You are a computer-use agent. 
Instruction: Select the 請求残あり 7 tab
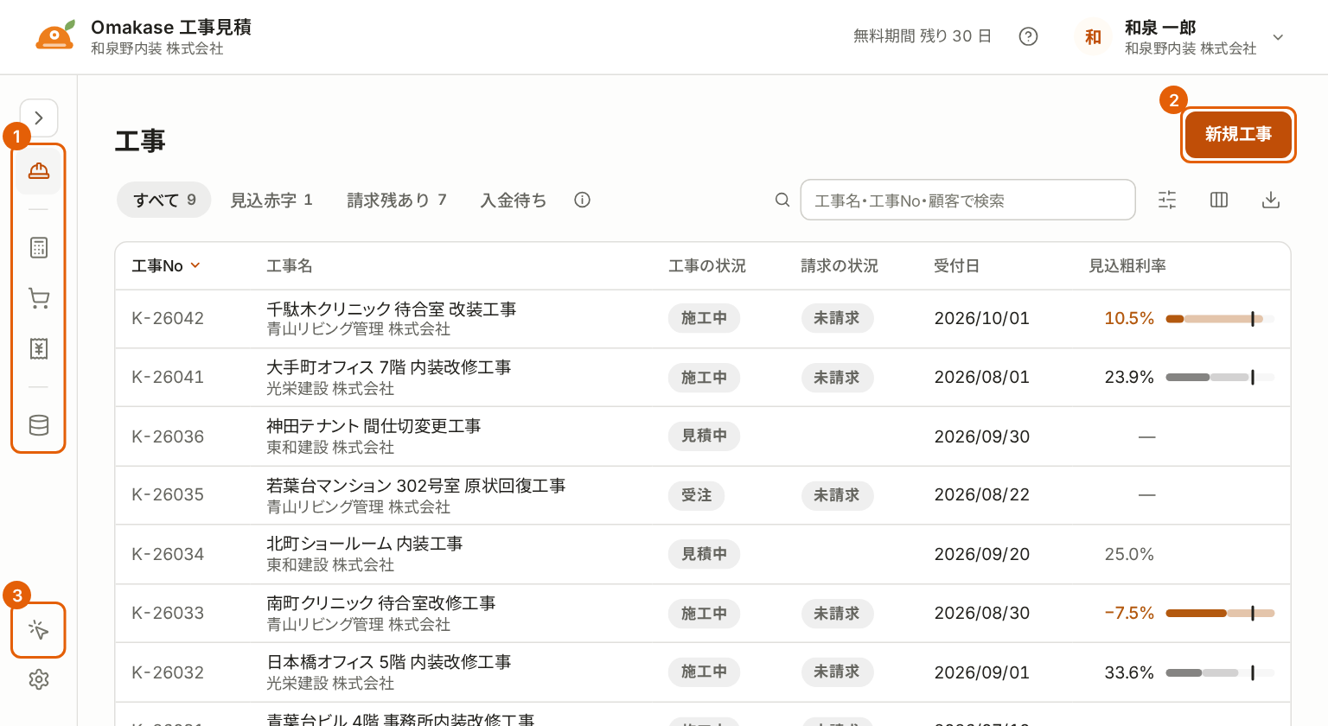(397, 200)
